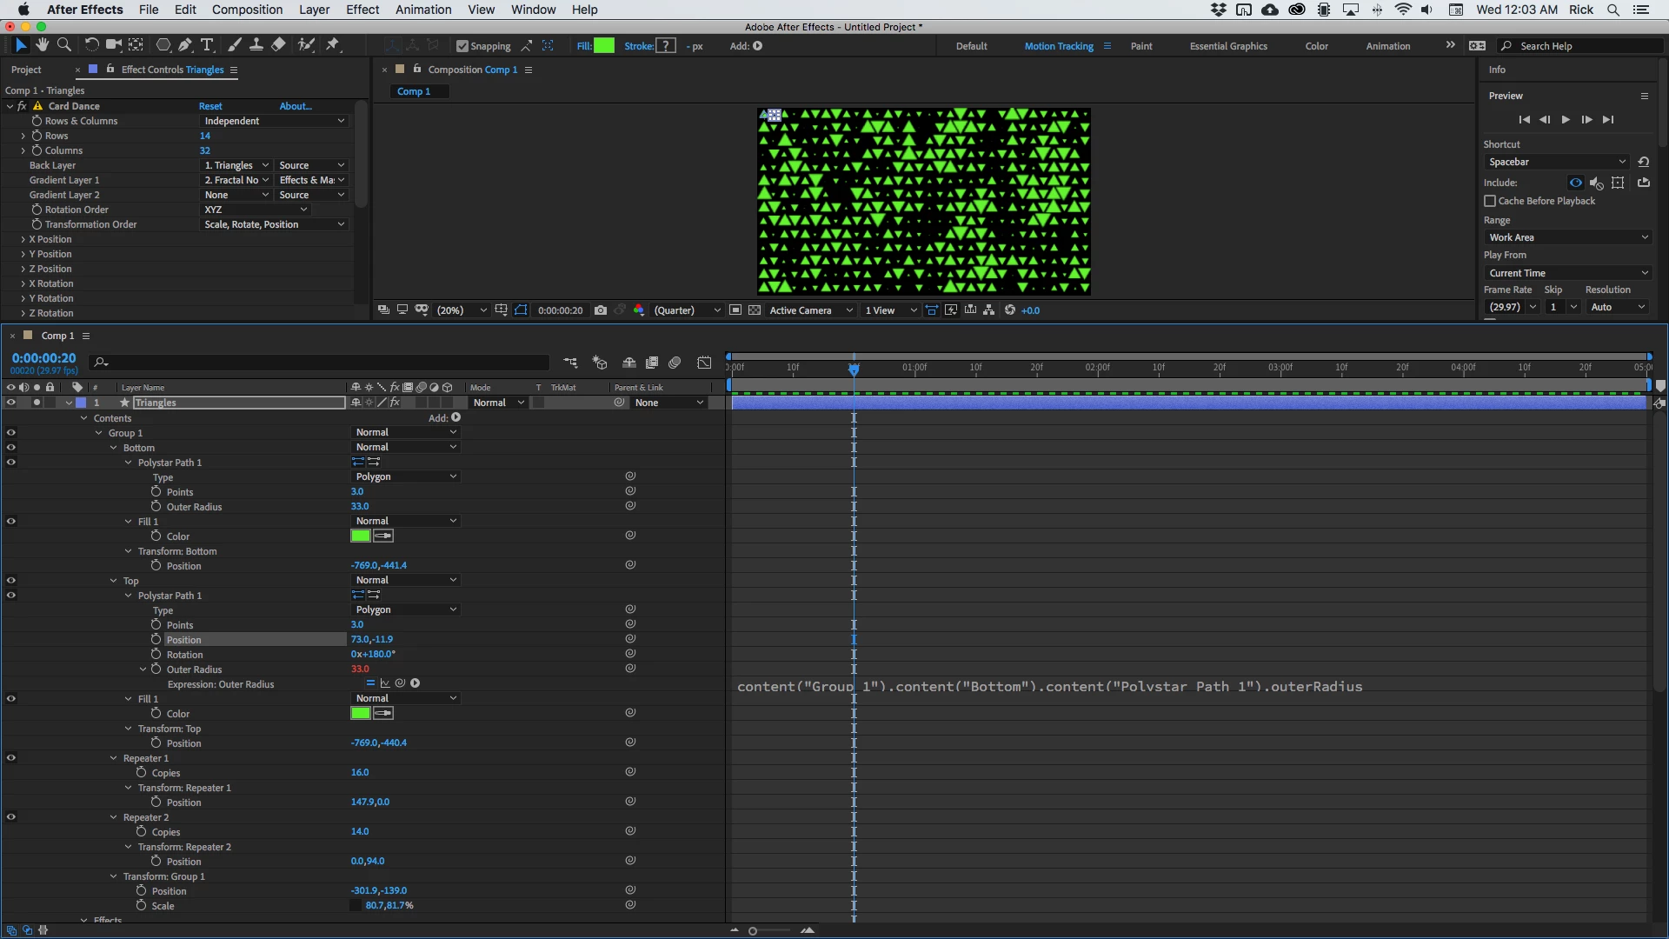Image resolution: width=1669 pixels, height=939 pixels.
Task: Select the Hand tool
Action: pos(42,45)
